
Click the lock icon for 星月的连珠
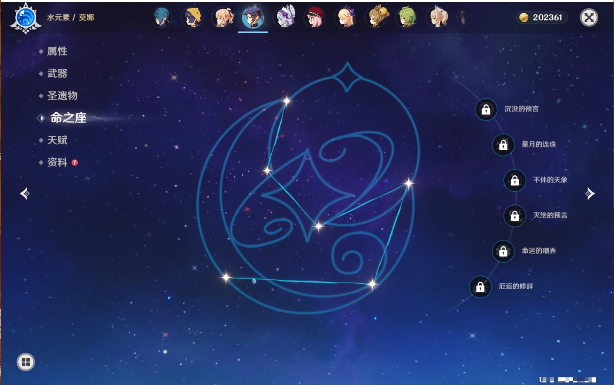(x=503, y=145)
